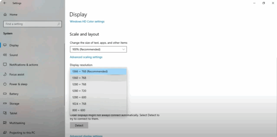This screenshot has height=137, width=277.
Task: Open the 100% (Recommended) scaling dropdown
Action: click(98, 50)
